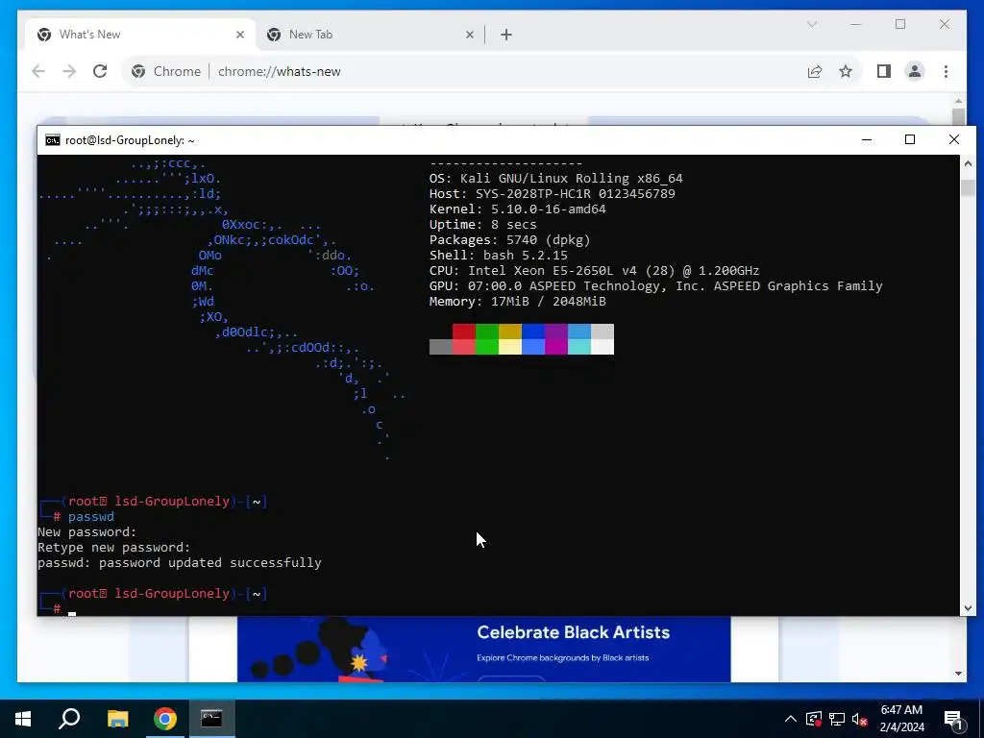Screen dimensions: 984x738
Task: Close the New Tab tab
Action: tap(469, 35)
